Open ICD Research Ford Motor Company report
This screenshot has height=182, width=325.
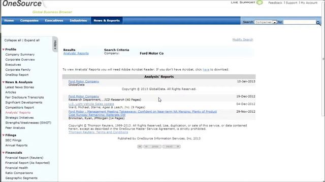coord(84,97)
